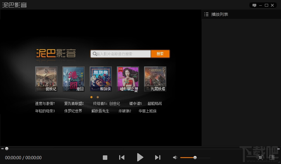Maximize the player window

pos(266,5)
